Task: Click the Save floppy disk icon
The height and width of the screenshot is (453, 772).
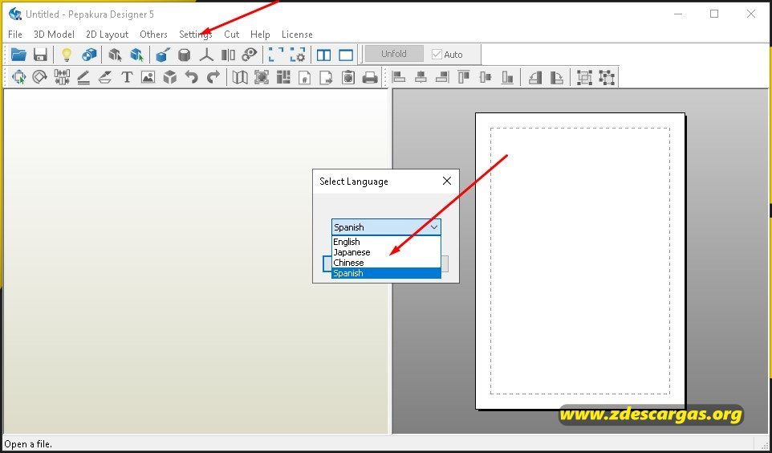Action: pyautogui.click(x=40, y=55)
